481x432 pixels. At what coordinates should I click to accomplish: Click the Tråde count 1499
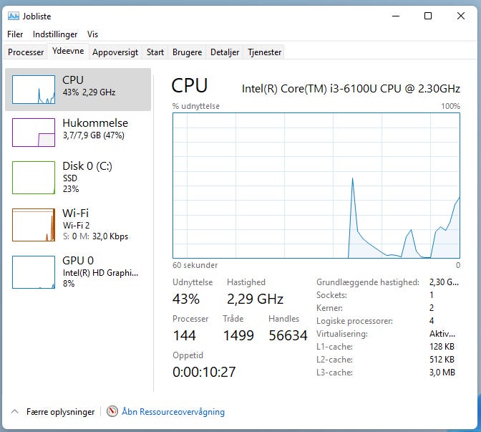tap(238, 335)
